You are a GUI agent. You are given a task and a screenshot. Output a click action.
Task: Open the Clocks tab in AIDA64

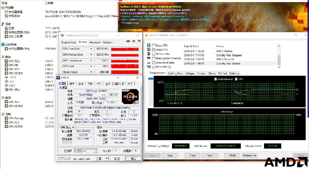point(212,73)
